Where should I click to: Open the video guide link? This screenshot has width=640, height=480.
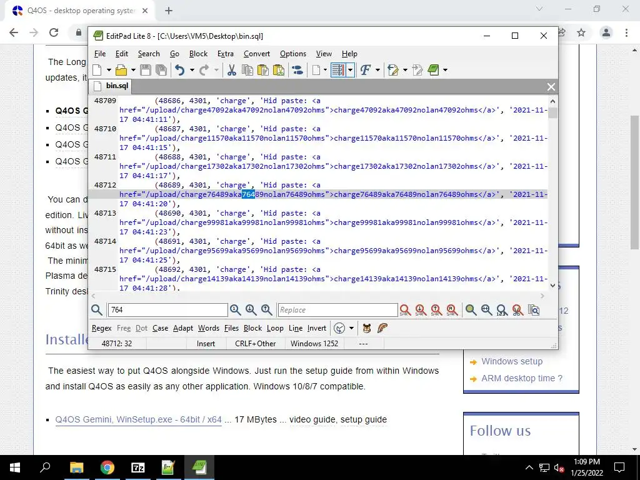point(312,419)
